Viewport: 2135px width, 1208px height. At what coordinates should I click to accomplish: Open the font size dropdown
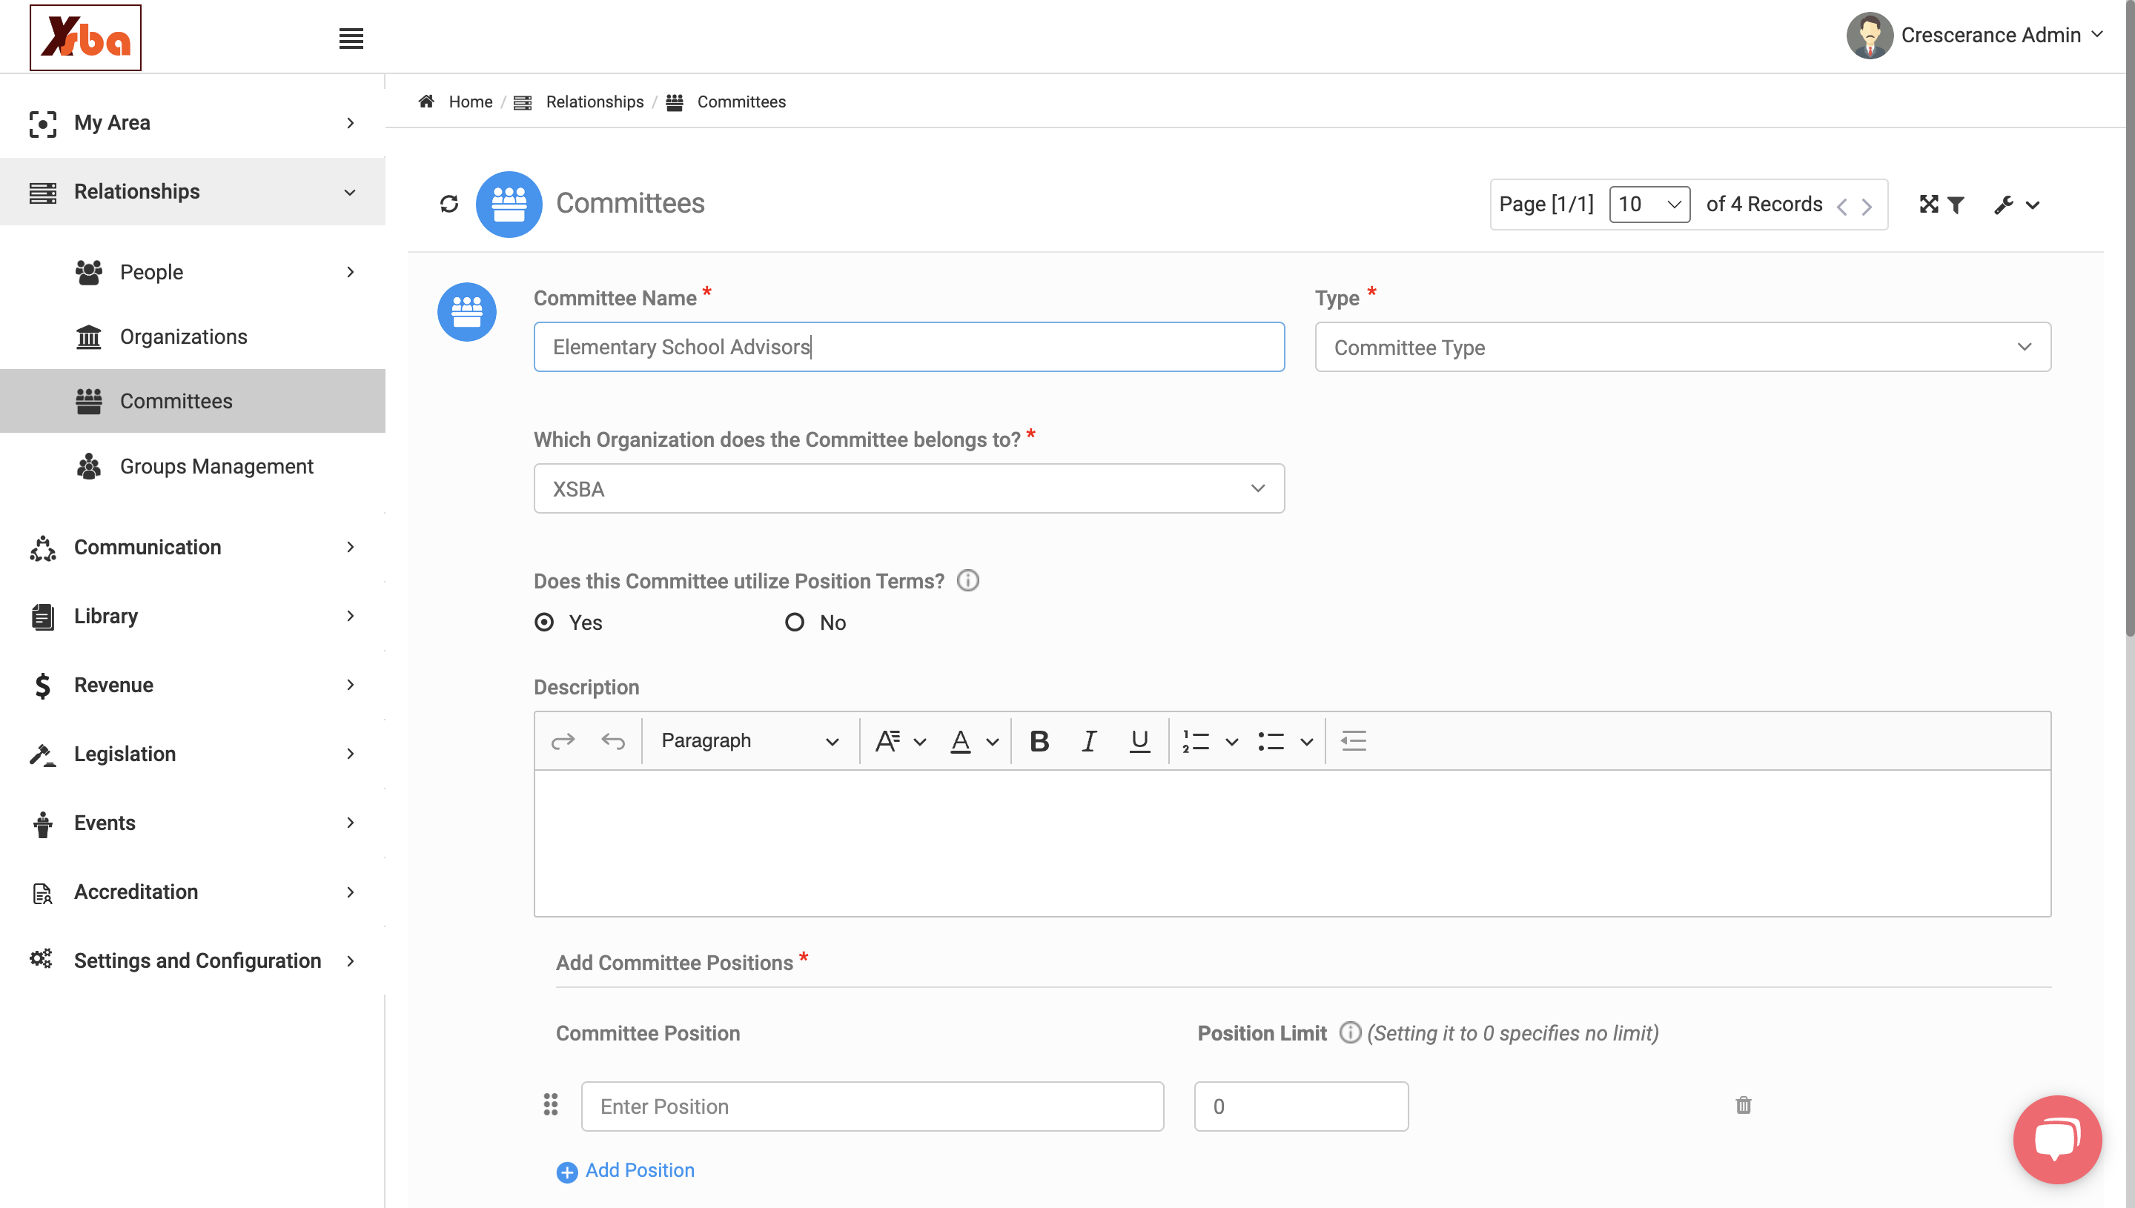tap(900, 741)
